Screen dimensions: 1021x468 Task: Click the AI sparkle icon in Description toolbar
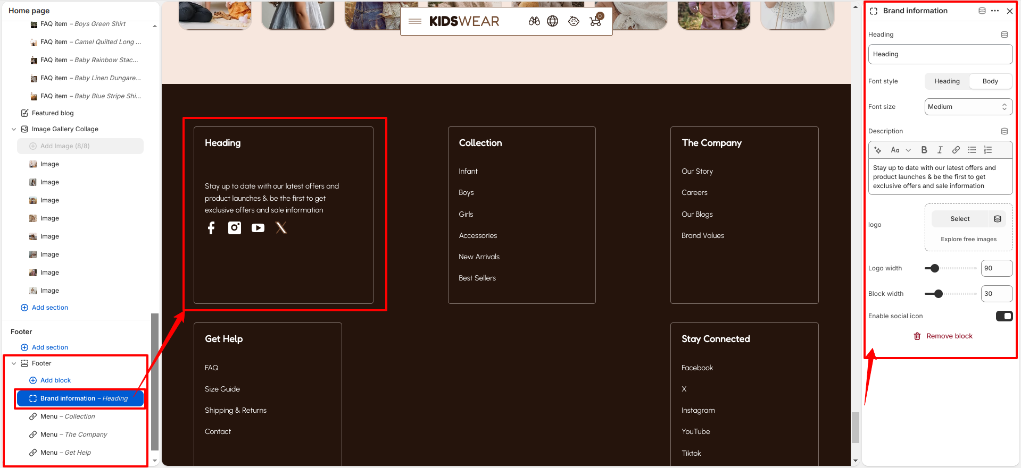click(878, 150)
